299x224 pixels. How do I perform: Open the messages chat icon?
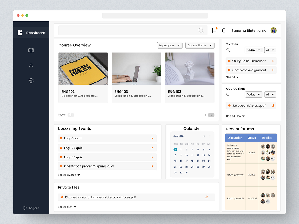click(x=215, y=30)
